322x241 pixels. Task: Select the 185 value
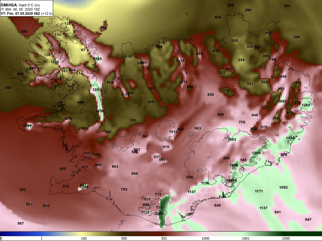(281, 89)
